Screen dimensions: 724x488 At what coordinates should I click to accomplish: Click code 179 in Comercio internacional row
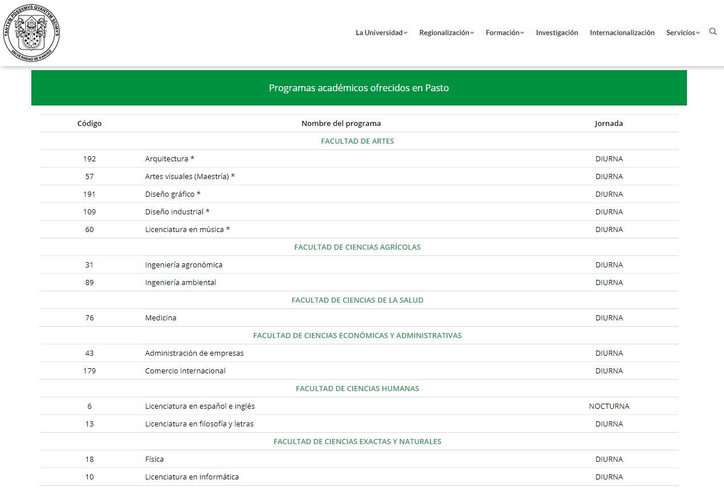click(x=90, y=371)
